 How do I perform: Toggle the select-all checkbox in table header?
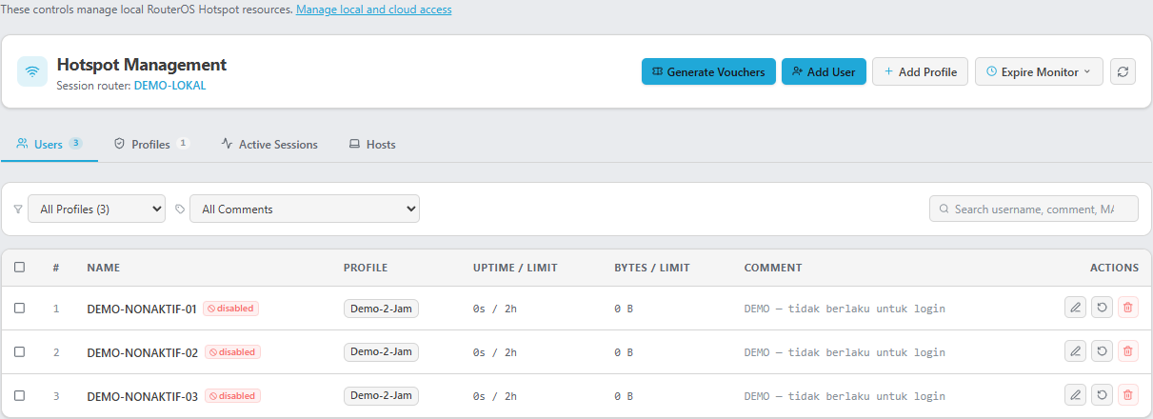[19, 268]
